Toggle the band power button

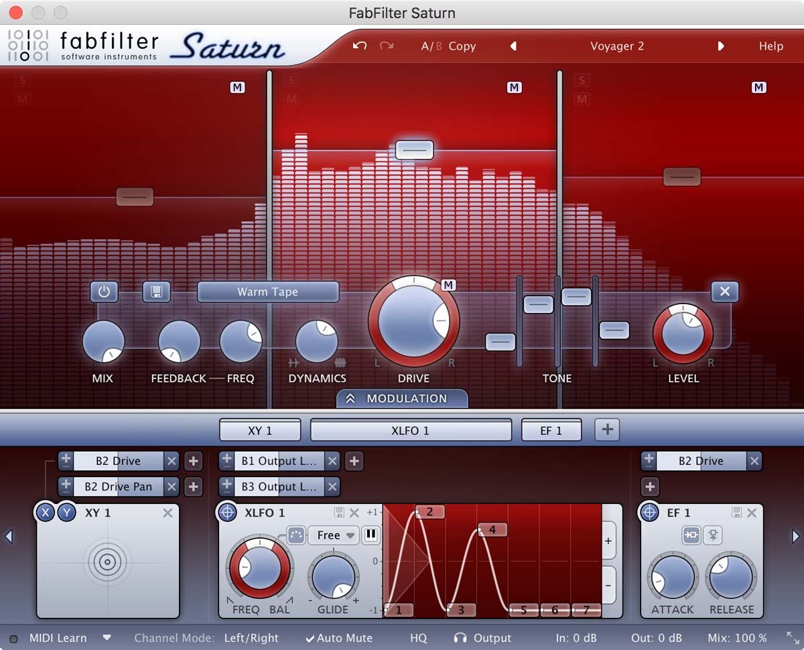[x=104, y=292]
